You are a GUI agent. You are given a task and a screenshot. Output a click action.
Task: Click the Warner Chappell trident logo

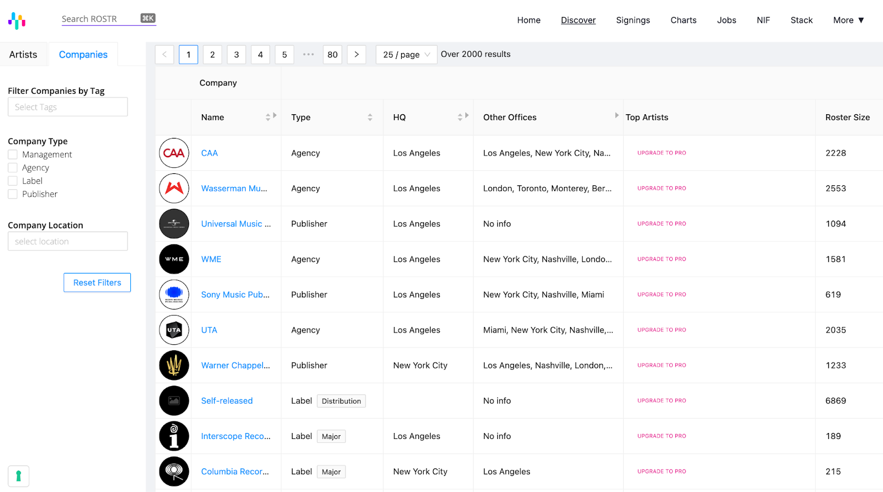(174, 365)
